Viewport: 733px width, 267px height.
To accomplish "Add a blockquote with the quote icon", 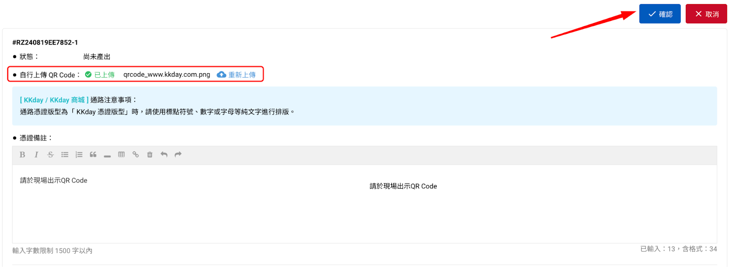I will point(93,155).
